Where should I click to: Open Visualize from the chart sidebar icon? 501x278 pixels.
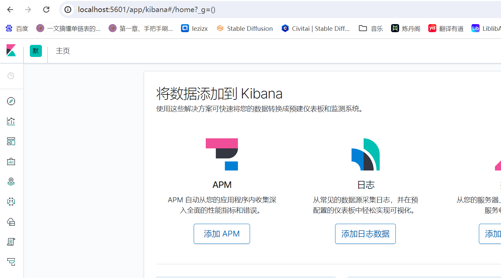pyautogui.click(x=11, y=121)
